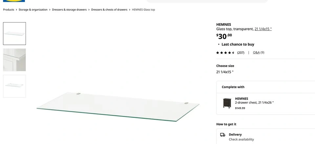Click the search input field at top
Screen dimensions: 315x144
pyautogui.click(x=207, y=1)
